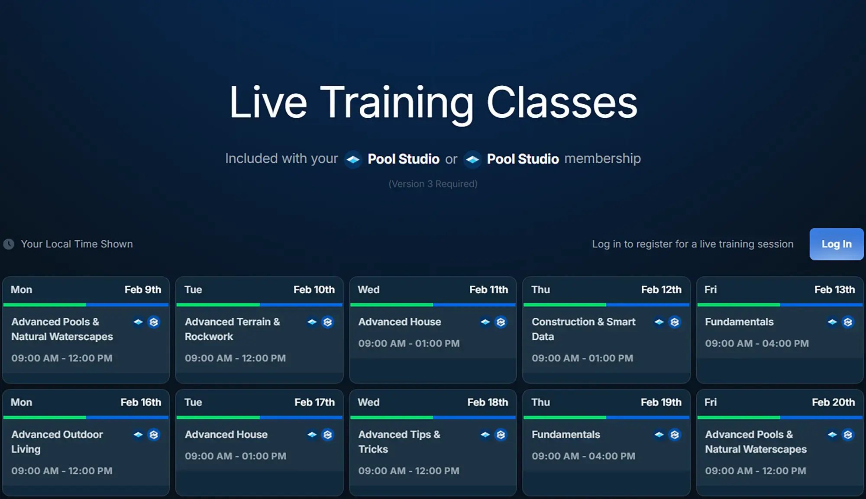Click Pool Studio diamond icon on Feb 20th card
Viewport: 866px width, 499px height.
click(x=832, y=435)
